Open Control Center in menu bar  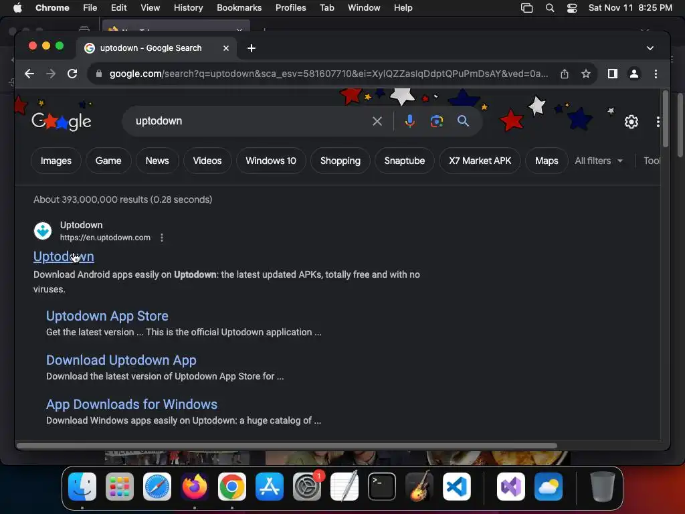[572, 8]
